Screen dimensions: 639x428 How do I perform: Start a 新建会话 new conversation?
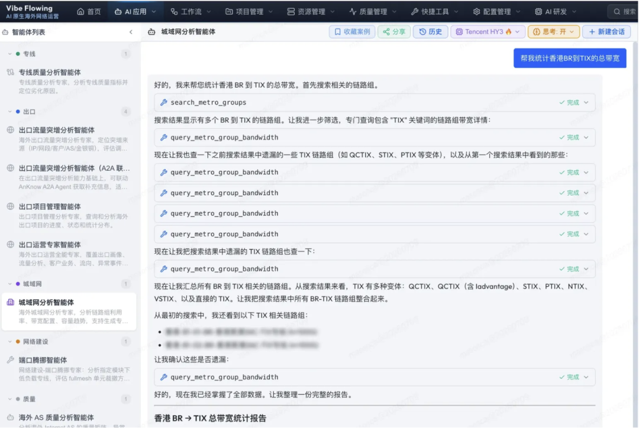pos(606,32)
